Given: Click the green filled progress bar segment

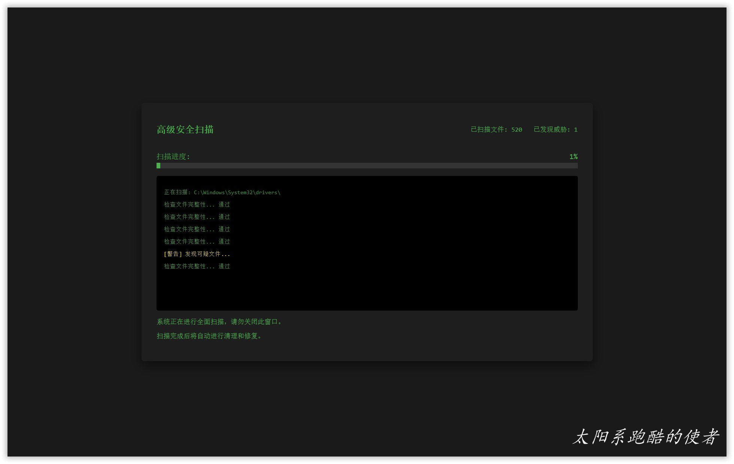Looking at the screenshot, I should [x=158, y=165].
